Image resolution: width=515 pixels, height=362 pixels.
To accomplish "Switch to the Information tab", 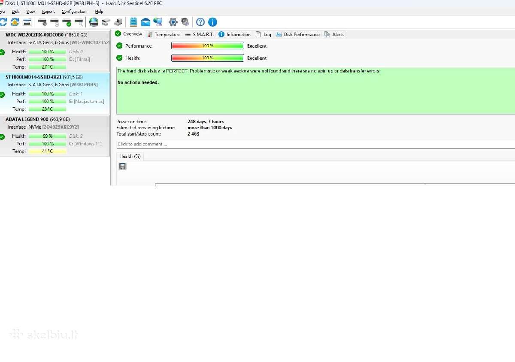I will point(235,34).
